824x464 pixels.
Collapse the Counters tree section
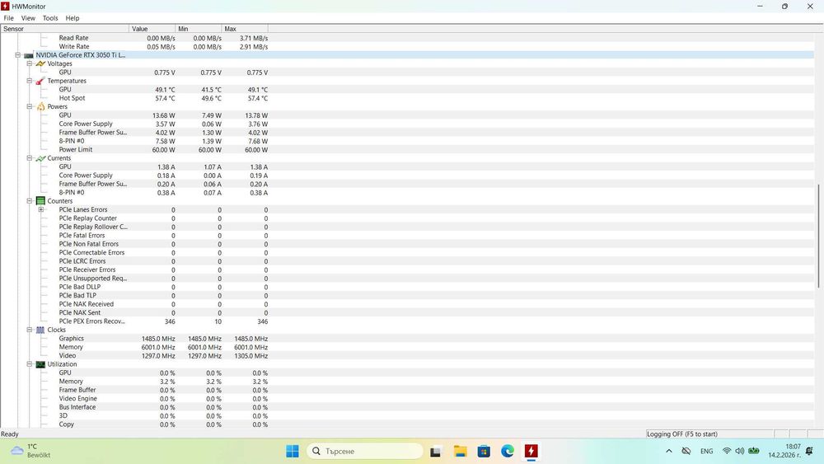click(x=30, y=201)
